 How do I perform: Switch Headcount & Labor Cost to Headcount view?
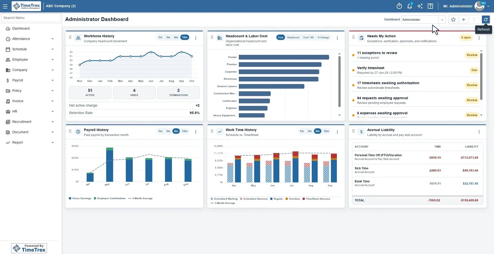click(293, 38)
